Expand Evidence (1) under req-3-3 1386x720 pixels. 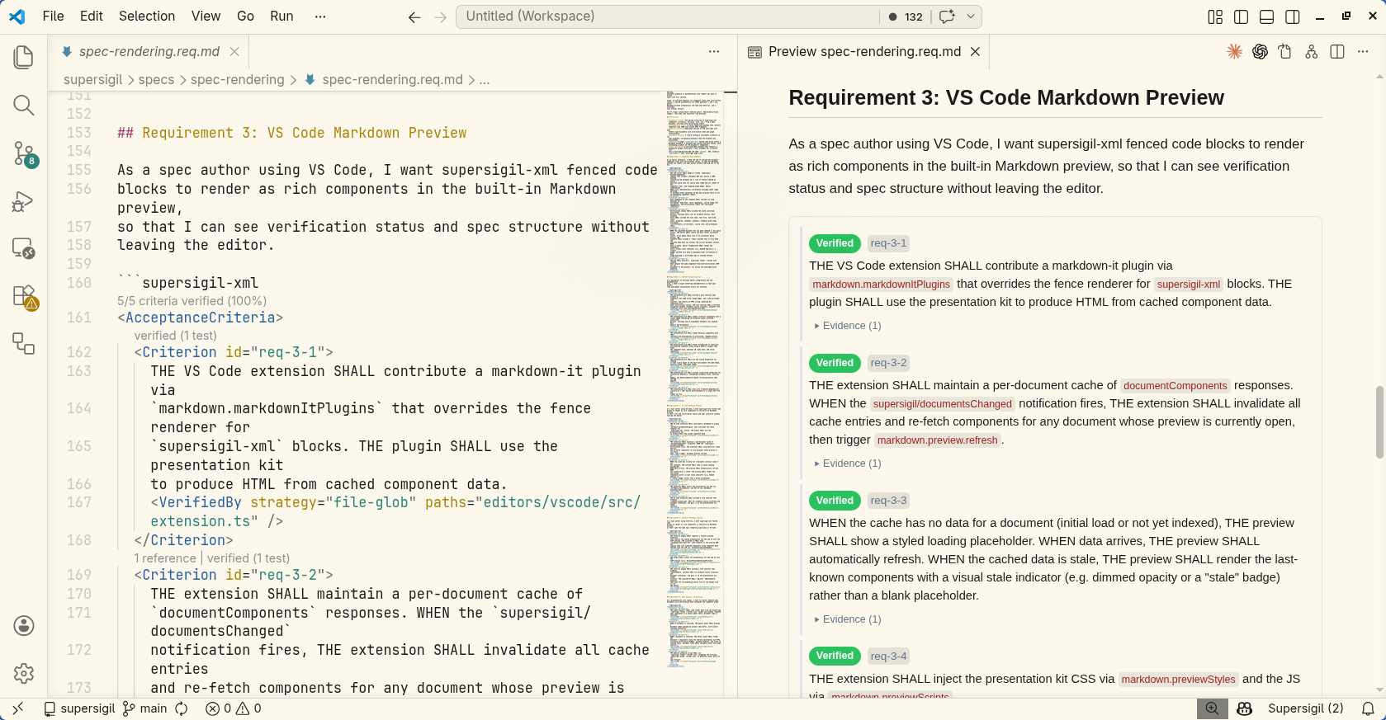tap(850, 619)
